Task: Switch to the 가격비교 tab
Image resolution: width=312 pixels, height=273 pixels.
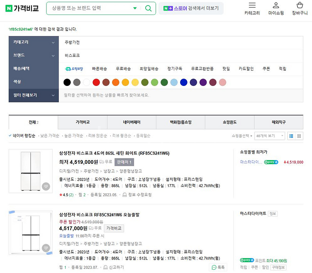Action: [82, 122]
